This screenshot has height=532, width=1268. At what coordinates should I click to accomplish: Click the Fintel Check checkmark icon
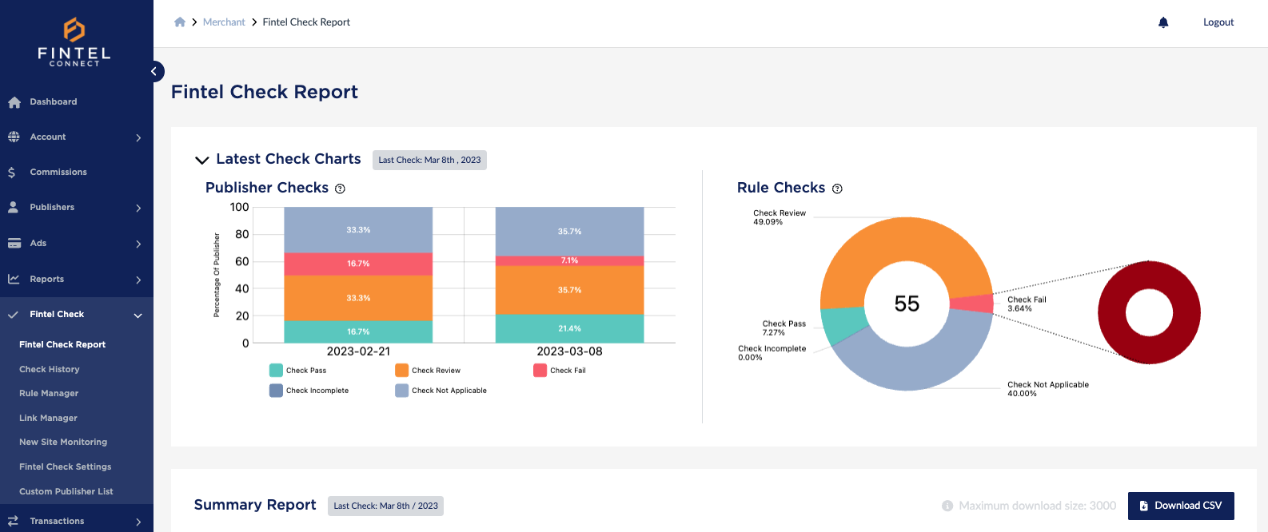pyautogui.click(x=13, y=315)
